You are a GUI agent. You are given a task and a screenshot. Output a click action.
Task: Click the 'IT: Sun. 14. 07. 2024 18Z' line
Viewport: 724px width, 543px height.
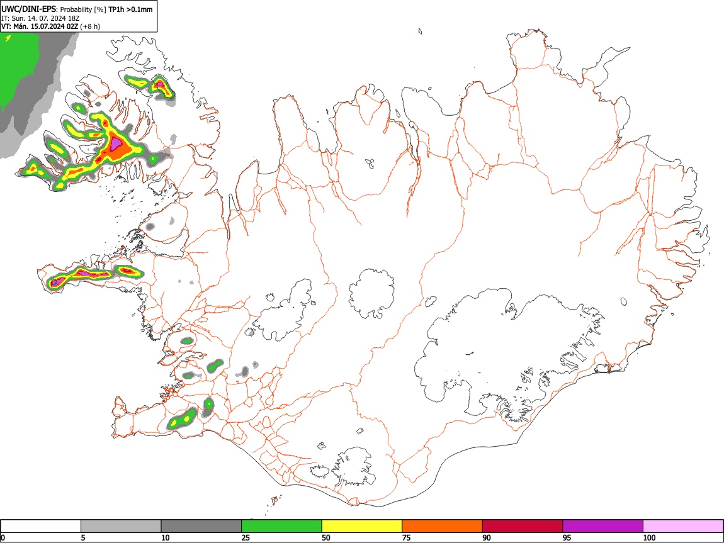pos(41,18)
